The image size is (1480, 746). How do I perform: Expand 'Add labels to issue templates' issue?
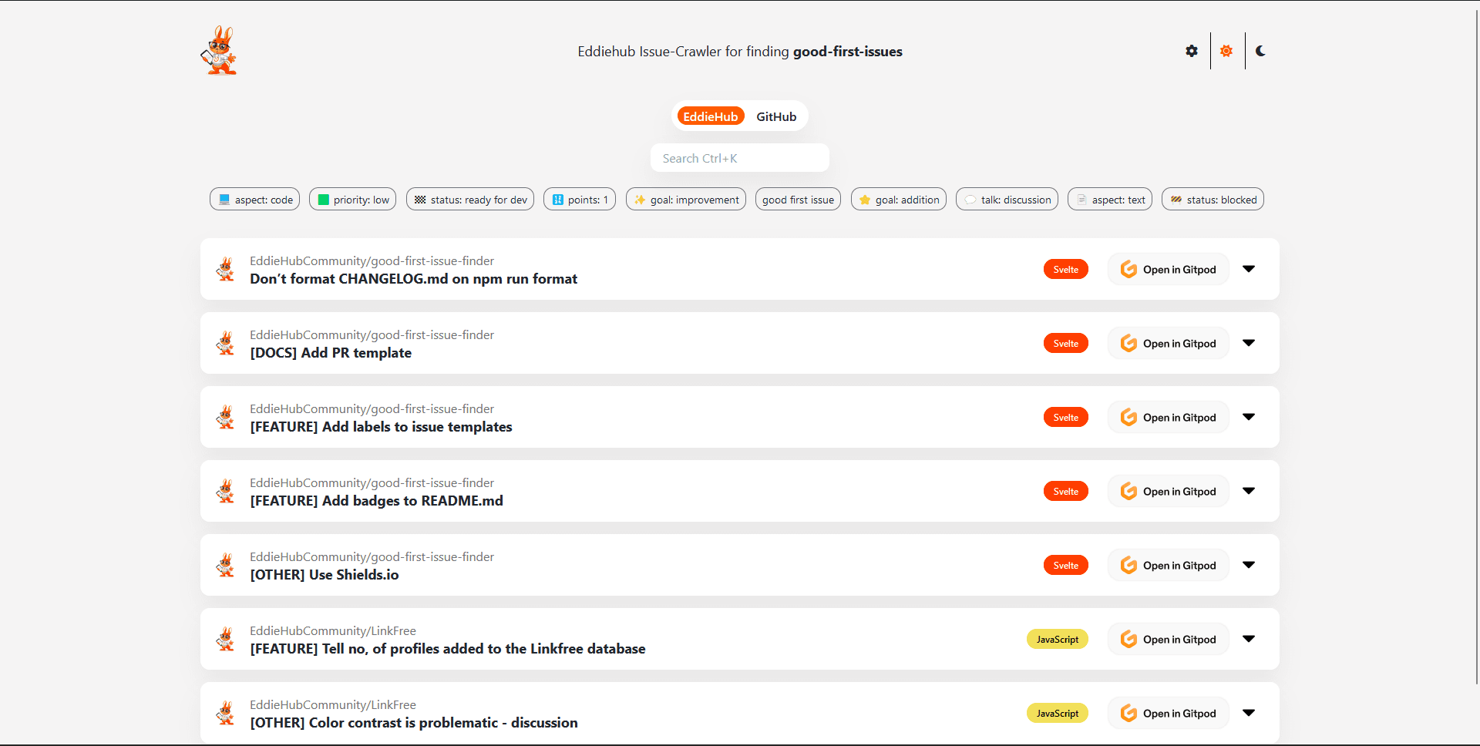pyautogui.click(x=1249, y=417)
